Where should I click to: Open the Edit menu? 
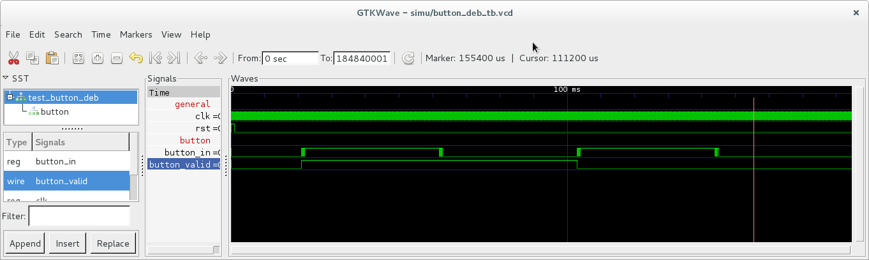tap(37, 34)
